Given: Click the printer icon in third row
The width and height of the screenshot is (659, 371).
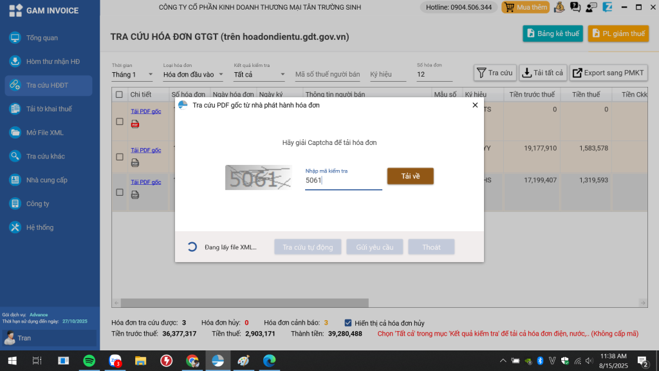Looking at the screenshot, I should click(135, 195).
